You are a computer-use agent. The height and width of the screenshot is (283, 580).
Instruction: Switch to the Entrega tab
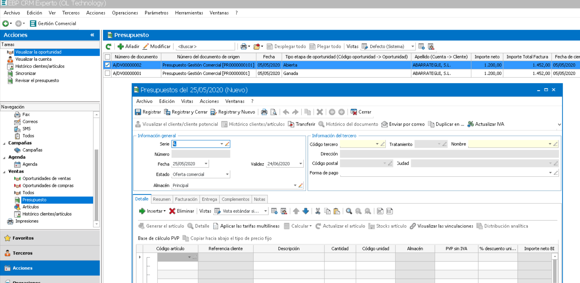click(x=210, y=199)
